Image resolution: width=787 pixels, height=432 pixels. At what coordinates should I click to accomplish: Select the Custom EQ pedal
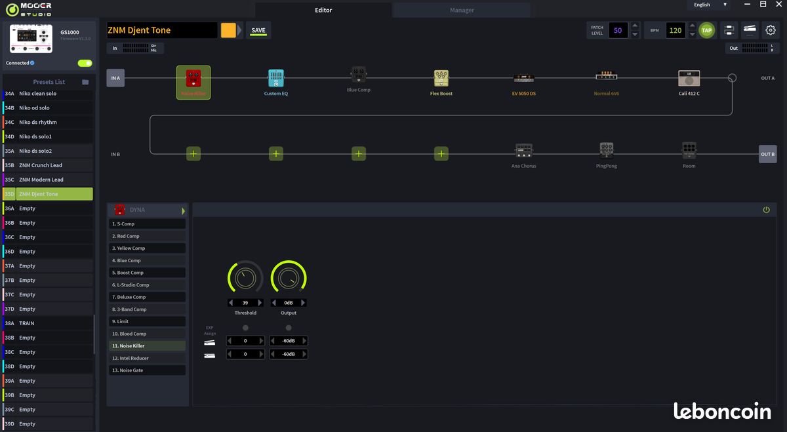[x=276, y=79]
